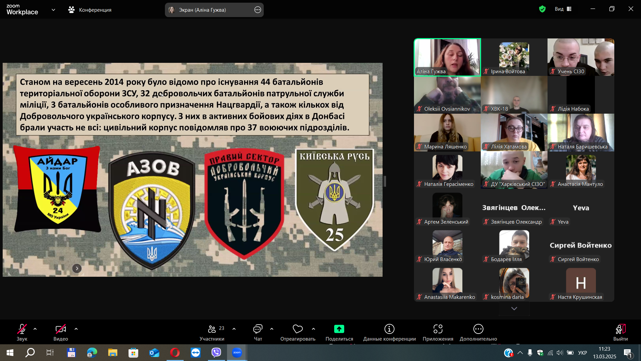
Task: Open TeamViewer from the taskbar
Action: [x=196, y=353]
